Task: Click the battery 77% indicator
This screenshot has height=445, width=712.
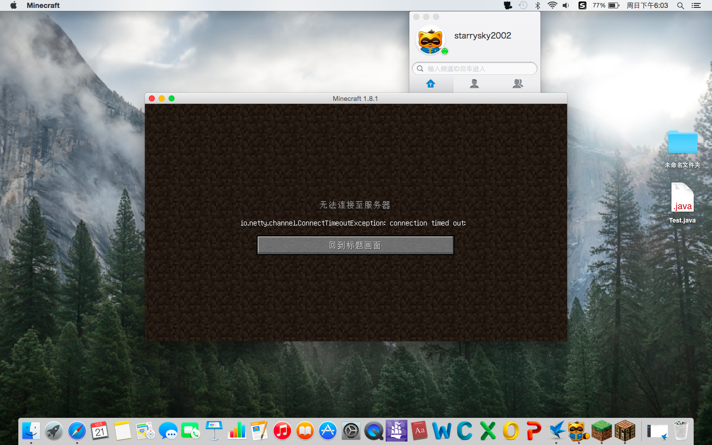Action: tap(606, 5)
